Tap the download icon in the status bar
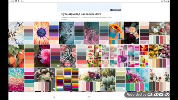This screenshot has width=178, height=100. tap(21, 1)
